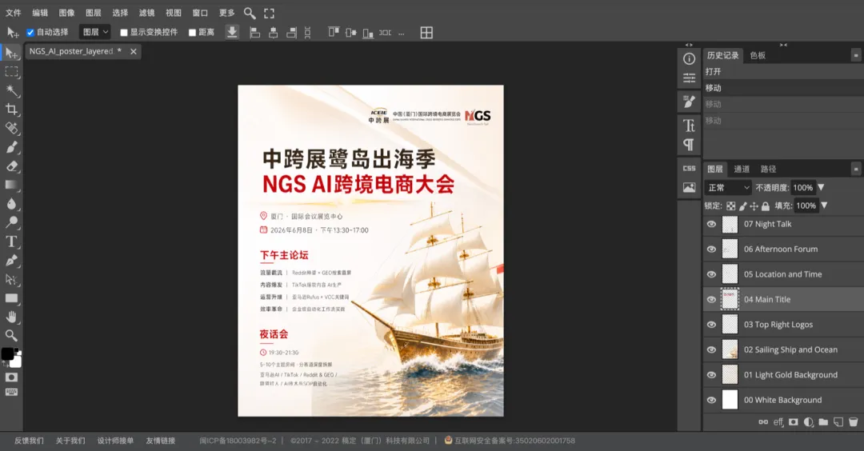Open the CSS panel

click(689, 169)
